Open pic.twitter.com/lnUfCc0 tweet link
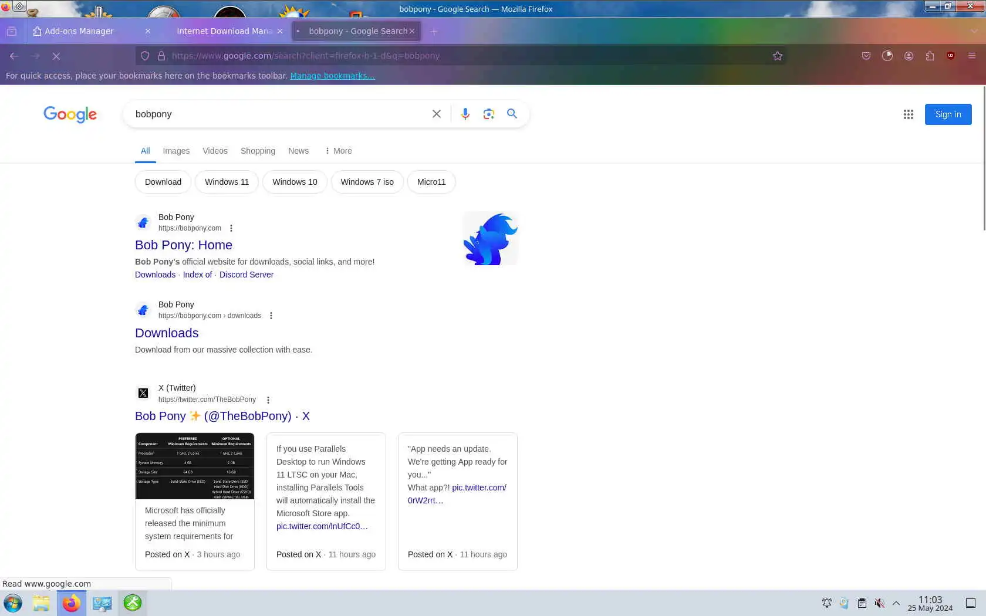The width and height of the screenshot is (986, 616). (x=322, y=526)
